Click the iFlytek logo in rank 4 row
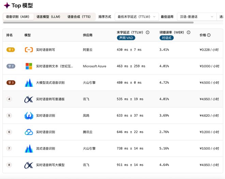This screenshot has height=179, width=225. click(x=29, y=99)
